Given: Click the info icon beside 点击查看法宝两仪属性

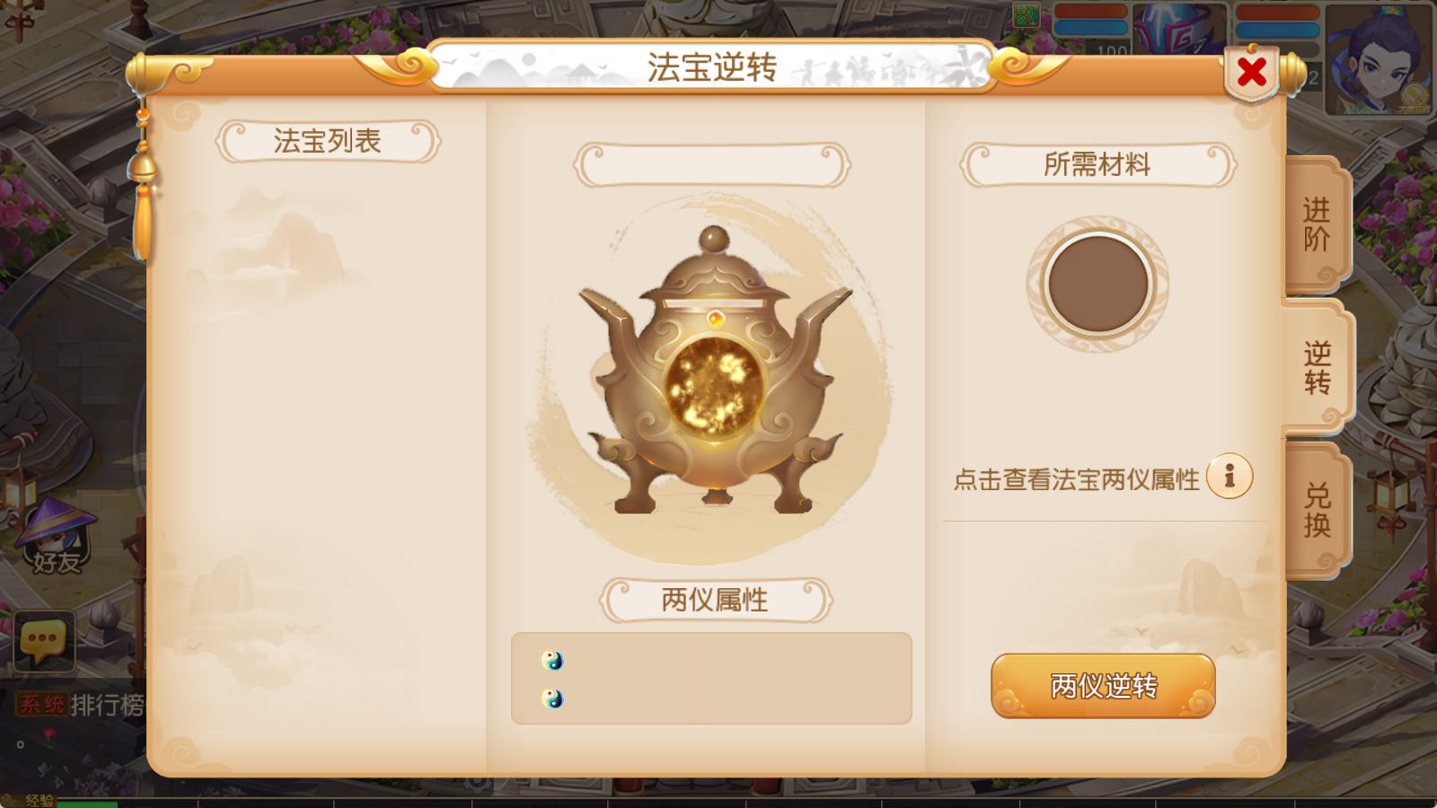Looking at the screenshot, I should (1230, 476).
